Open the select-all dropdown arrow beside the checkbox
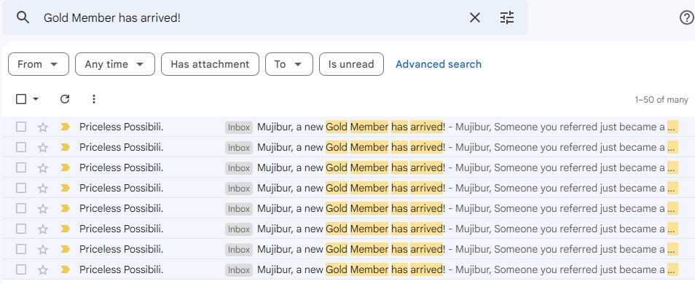The image size is (695, 284). (36, 99)
